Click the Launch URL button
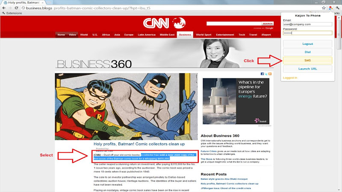 point(307,69)
